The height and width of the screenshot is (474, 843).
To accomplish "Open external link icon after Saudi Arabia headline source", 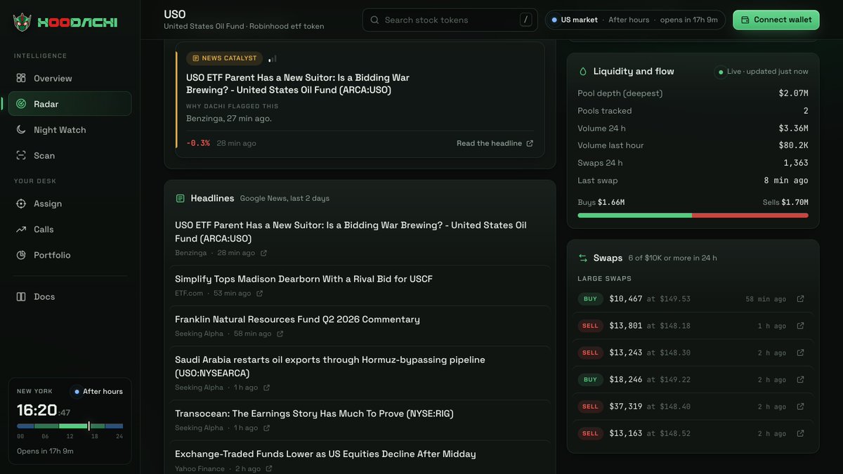I will click(x=266, y=388).
